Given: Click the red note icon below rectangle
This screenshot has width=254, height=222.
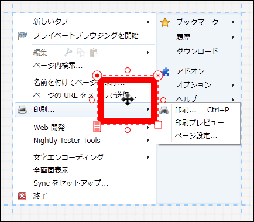Looking at the screenshot, I should (x=97, y=127).
